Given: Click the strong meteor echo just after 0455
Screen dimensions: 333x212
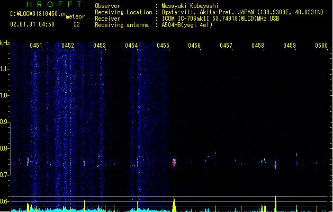Looking at the screenshot, I should (174, 163).
